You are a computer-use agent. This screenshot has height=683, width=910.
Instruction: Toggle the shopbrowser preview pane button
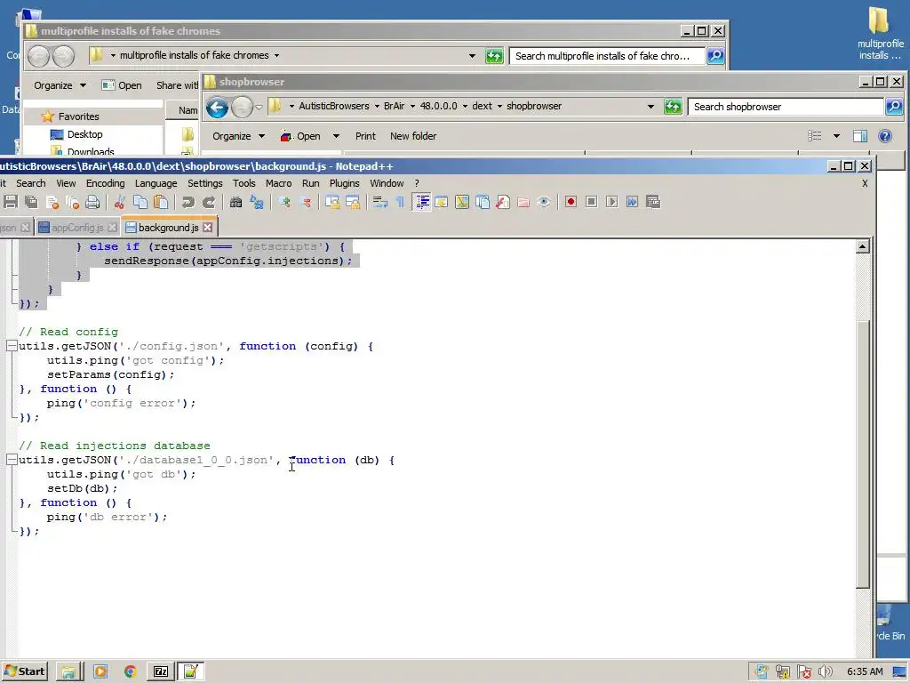click(x=860, y=136)
